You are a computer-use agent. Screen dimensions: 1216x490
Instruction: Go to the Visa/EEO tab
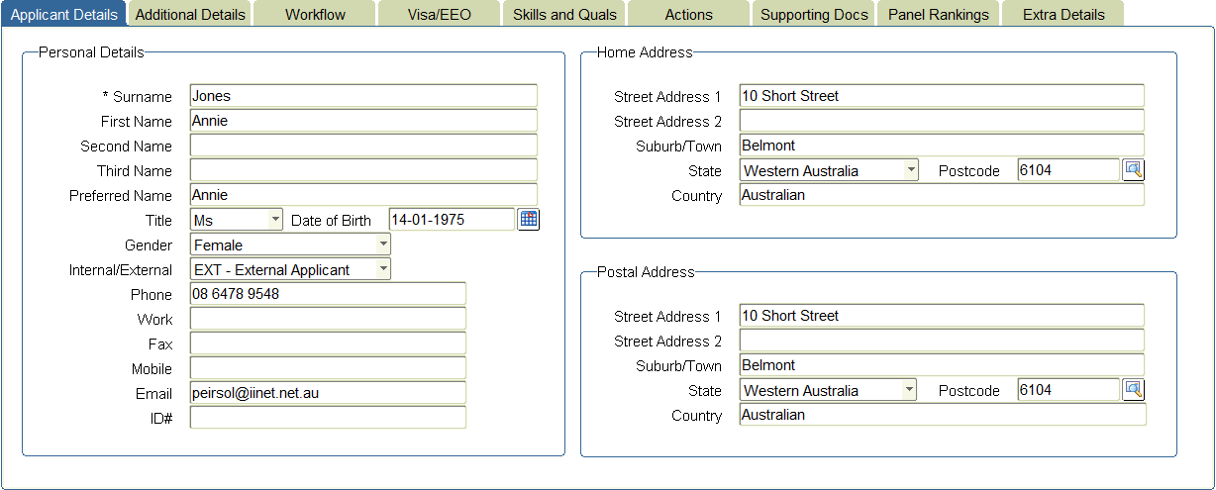[440, 14]
